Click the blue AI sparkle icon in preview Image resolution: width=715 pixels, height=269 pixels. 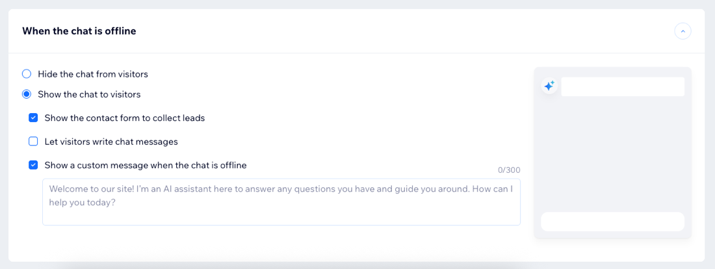click(x=549, y=86)
